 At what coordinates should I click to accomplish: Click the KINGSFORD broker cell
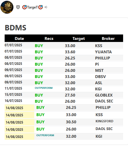104,121
